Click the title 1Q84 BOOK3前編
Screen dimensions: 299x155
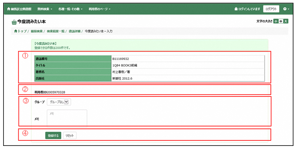point(125,65)
